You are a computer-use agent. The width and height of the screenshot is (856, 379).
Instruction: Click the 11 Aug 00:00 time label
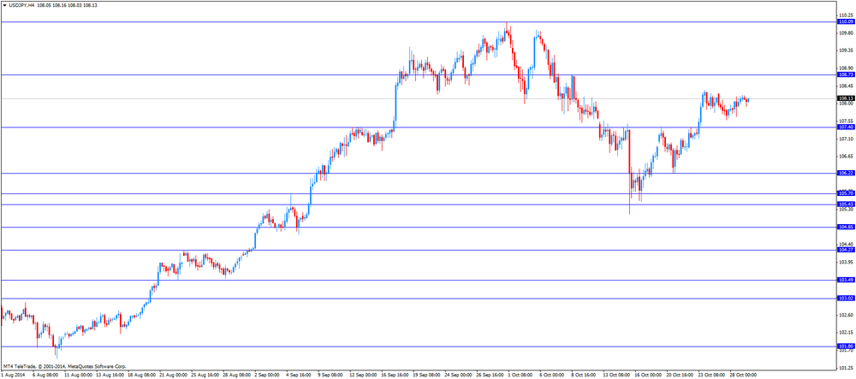(77, 376)
